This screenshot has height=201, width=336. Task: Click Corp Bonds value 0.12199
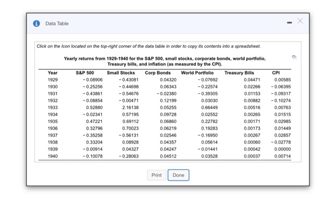(168, 100)
